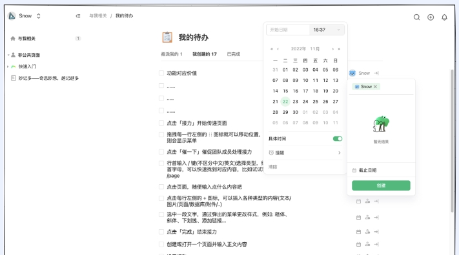
Task: Click the home icon of 与我相关
Action: [x=13, y=39]
